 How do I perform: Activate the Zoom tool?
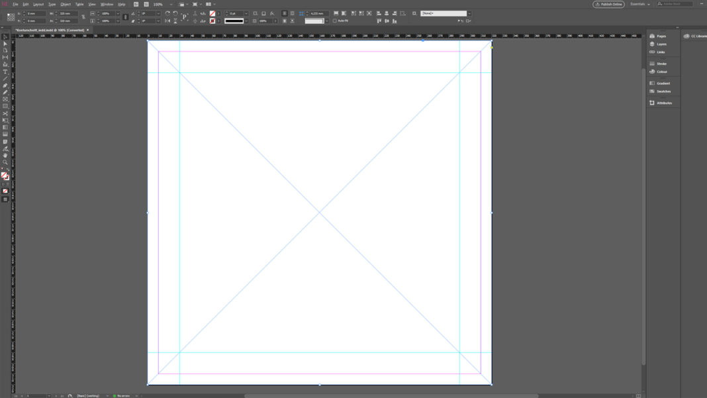point(4,162)
